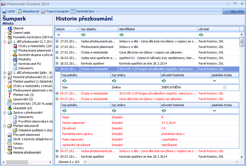This screenshot has width=246, height=166.
Task: Select Dokumenty under 1. dílčí přezkoumání
Action: pos(26,68)
